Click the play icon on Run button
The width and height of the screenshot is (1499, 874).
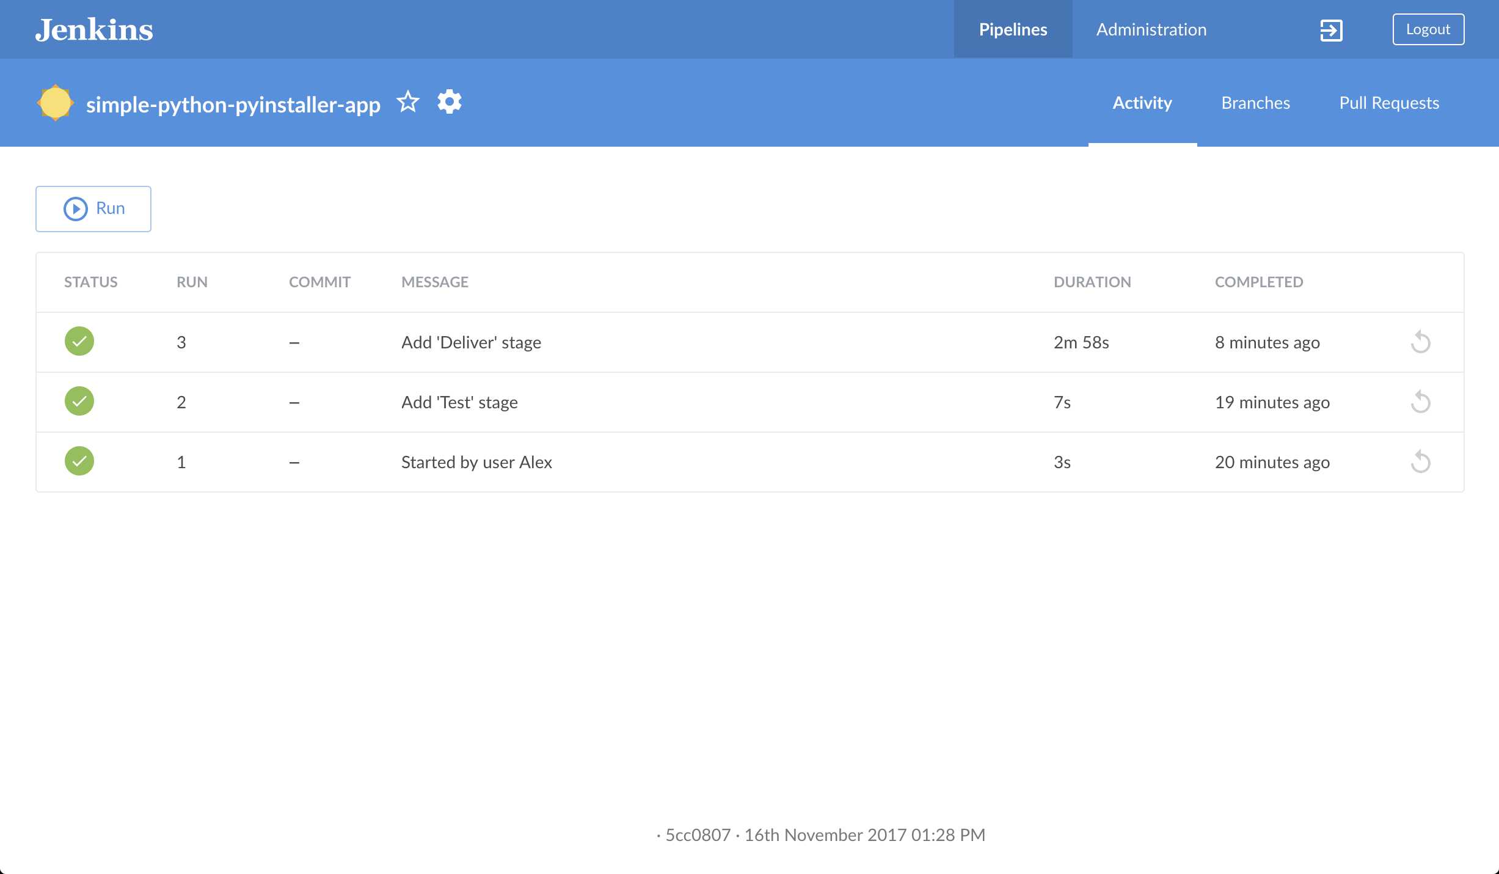pos(76,207)
